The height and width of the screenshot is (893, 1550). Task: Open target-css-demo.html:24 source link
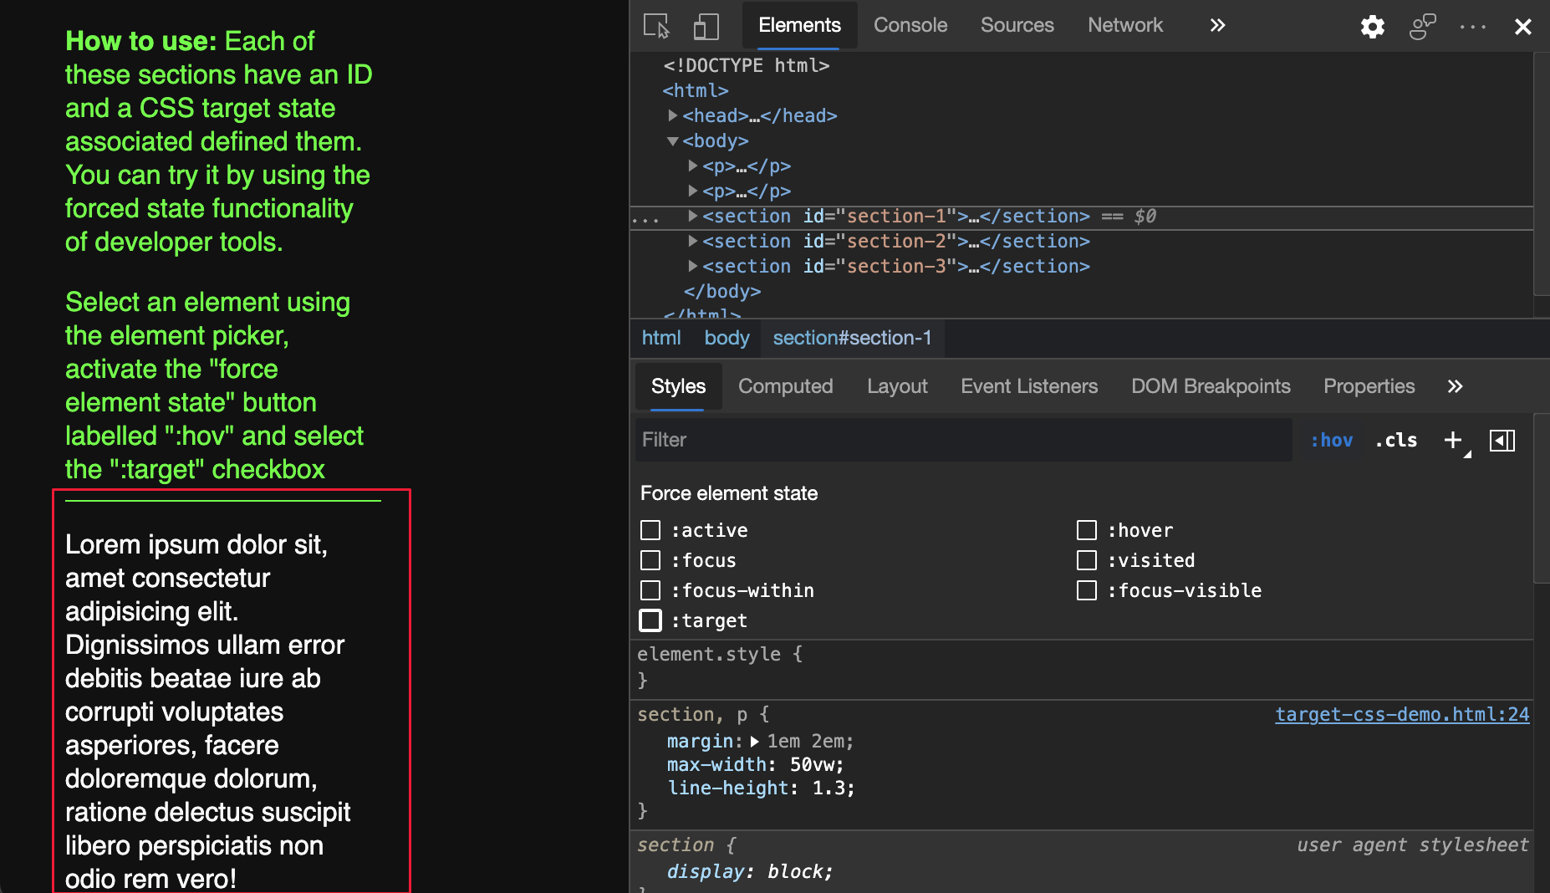[x=1401, y=715]
